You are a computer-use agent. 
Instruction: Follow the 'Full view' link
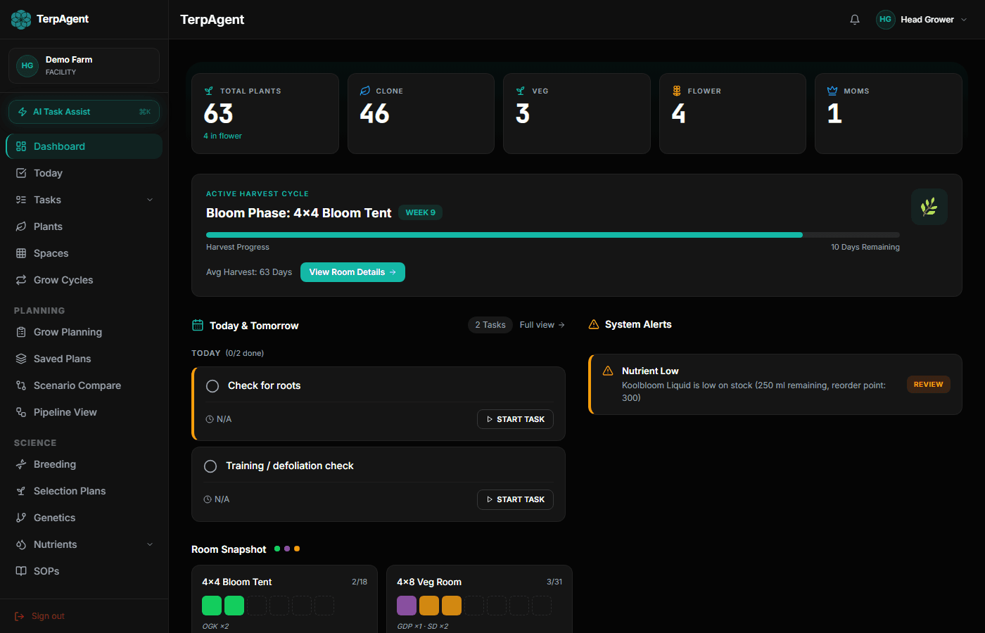[541, 324]
